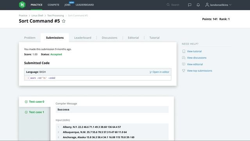Open Compete in the top navigation
The height and width of the screenshot is (141, 250).
tap(54, 5)
